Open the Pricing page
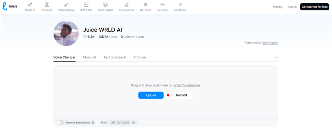 click(x=277, y=7)
